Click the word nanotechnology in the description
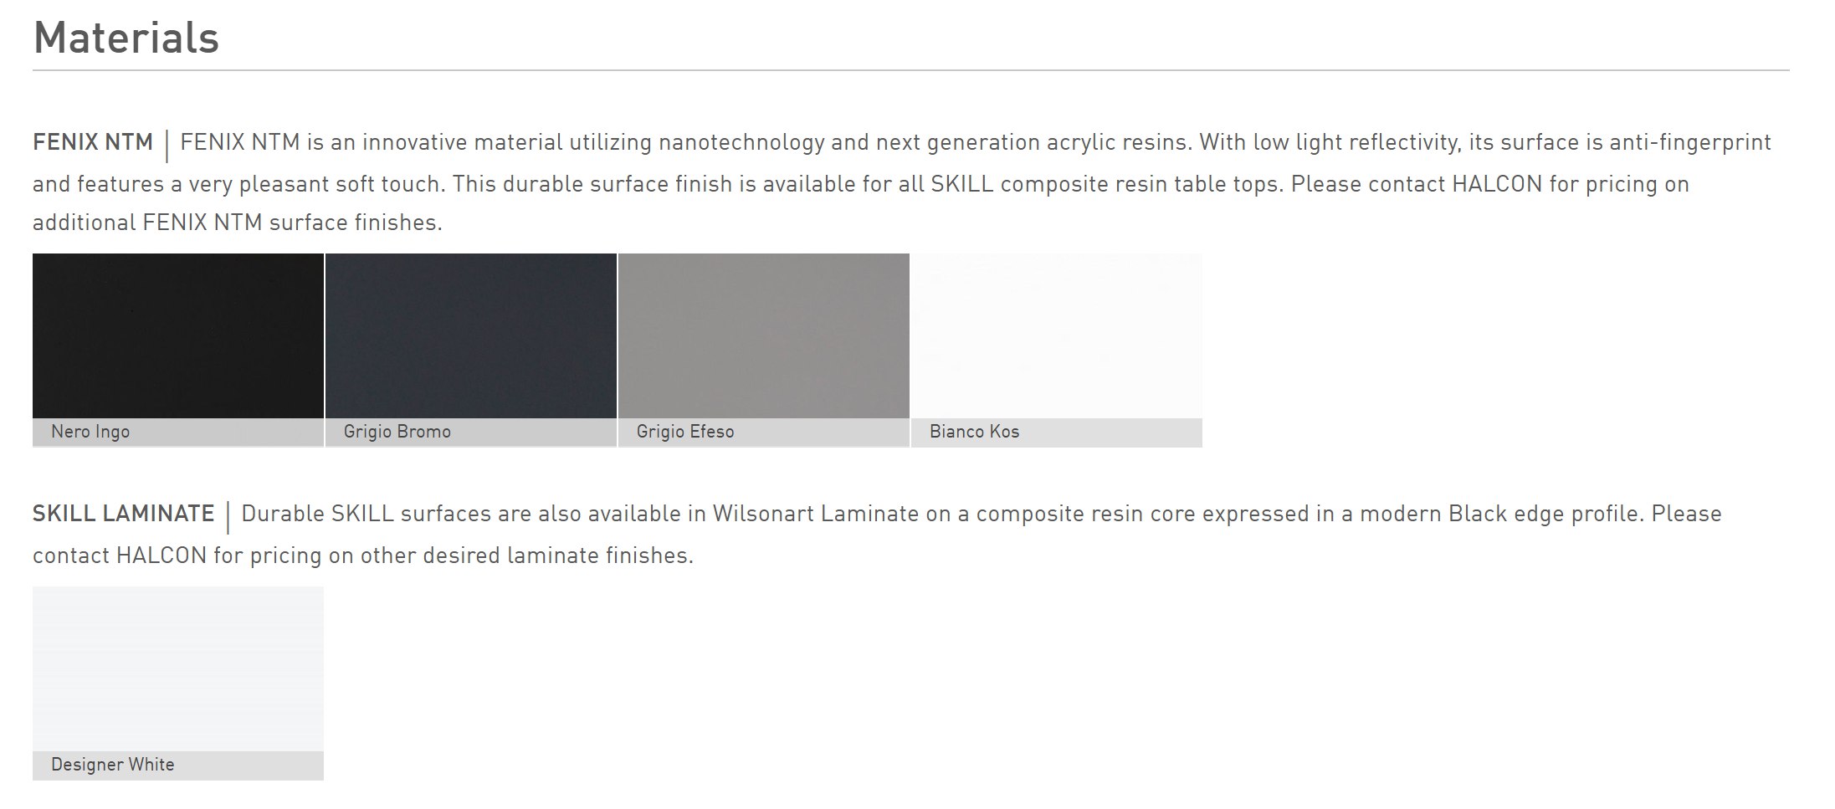 (x=742, y=142)
